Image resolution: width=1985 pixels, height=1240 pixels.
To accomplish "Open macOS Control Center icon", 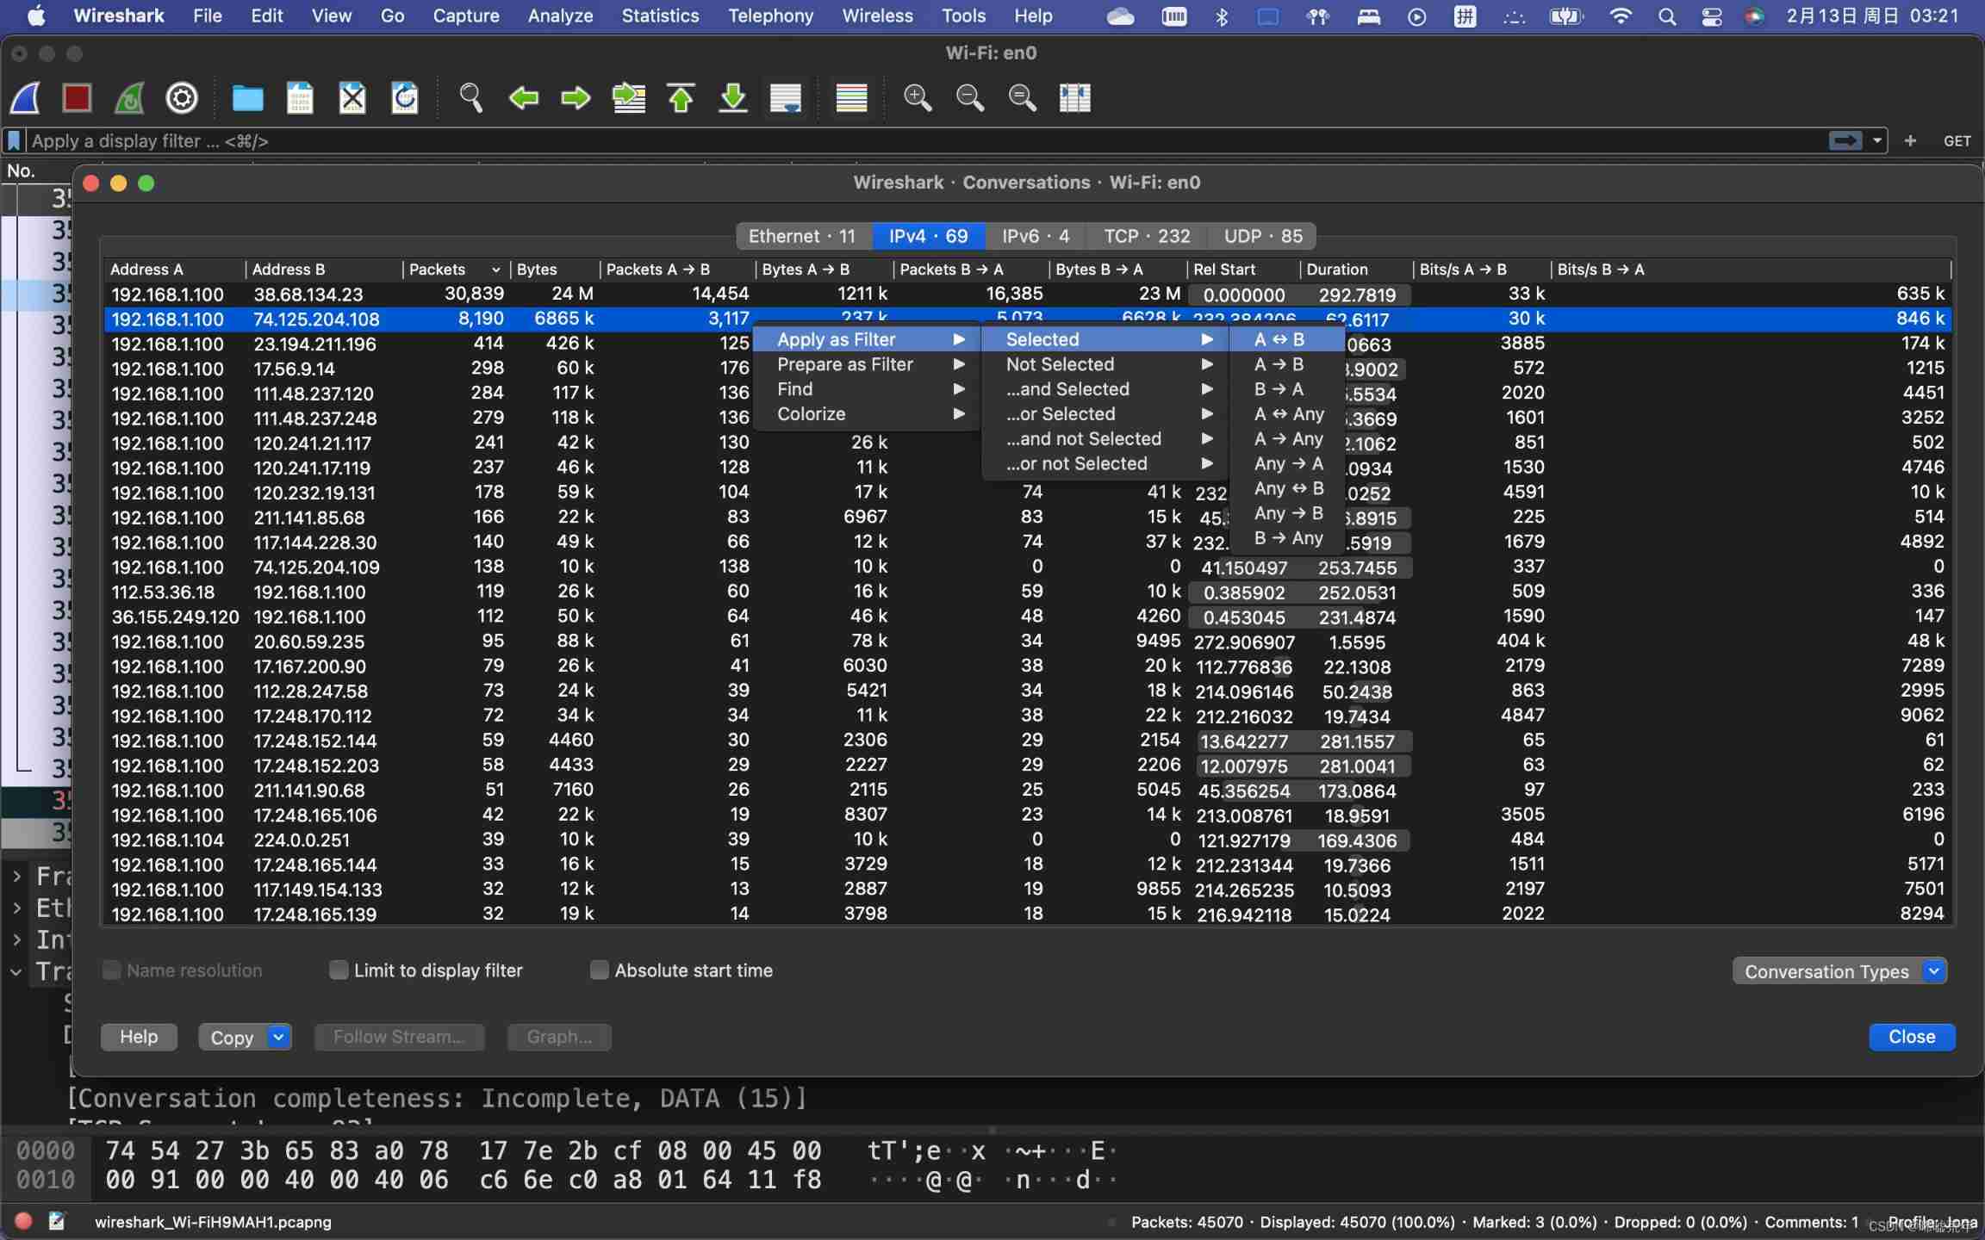I will [1711, 16].
